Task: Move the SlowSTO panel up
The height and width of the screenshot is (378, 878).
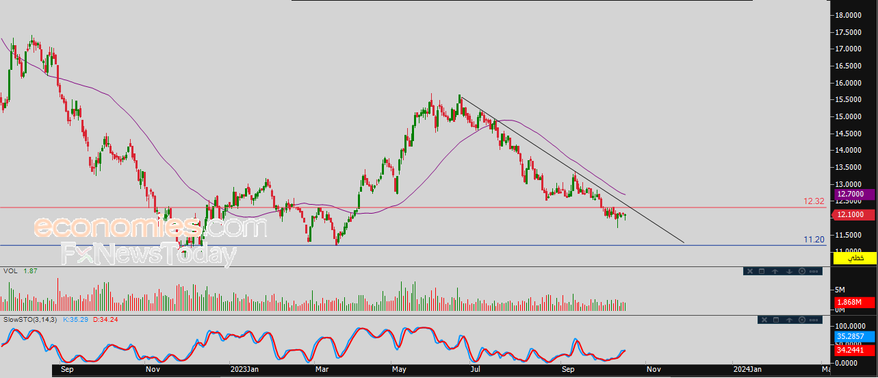Action: [x=789, y=320]
